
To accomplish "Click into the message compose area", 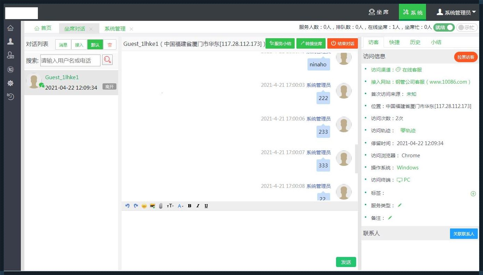I will (x=239, y=233).
